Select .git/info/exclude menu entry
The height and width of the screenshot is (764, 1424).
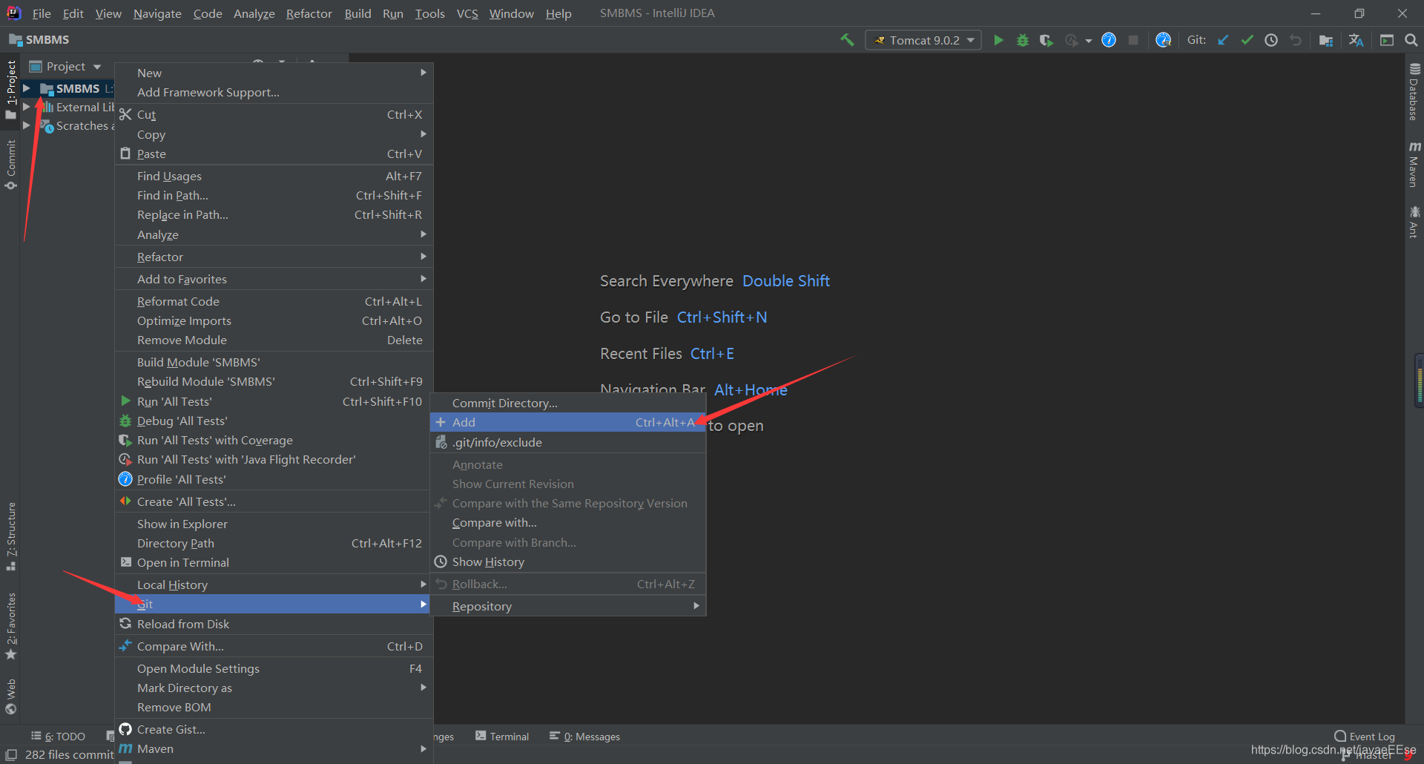coord(567,442)
